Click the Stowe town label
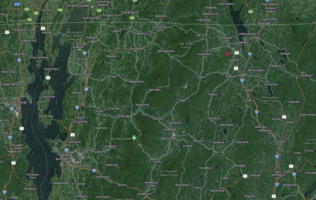Screen dimensions: 316x200 pyautogui.click(x=157, y=162)
